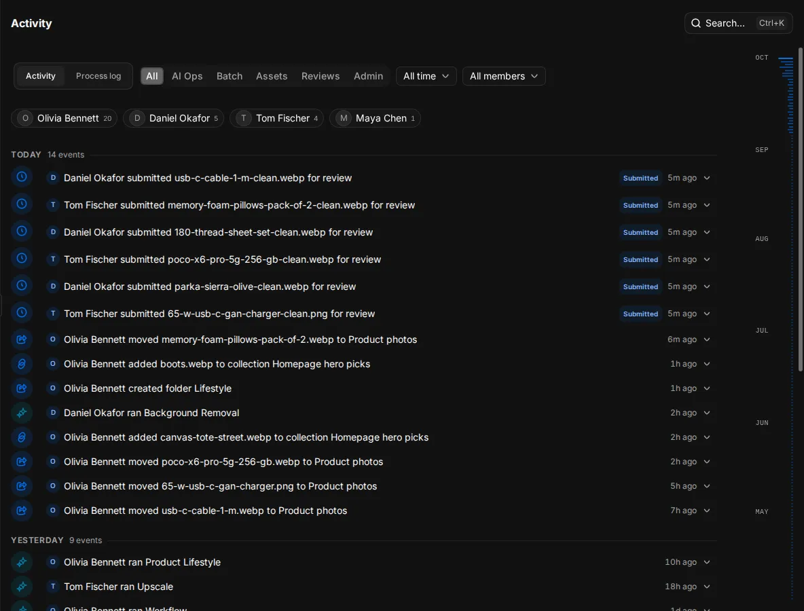Click clock icon on memory-foam-pillows-pack-of-2-clean.webp row
The width and height of the screenshot is (804, 611).
(22, 204)
